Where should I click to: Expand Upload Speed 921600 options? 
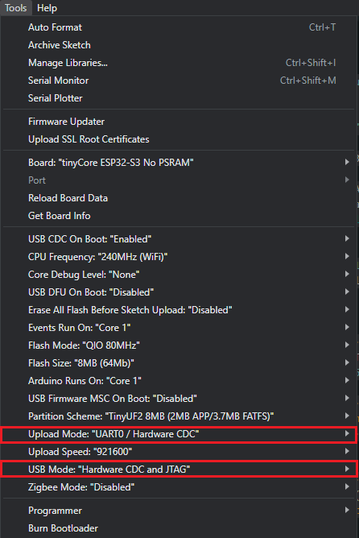(x=179, y=452)
